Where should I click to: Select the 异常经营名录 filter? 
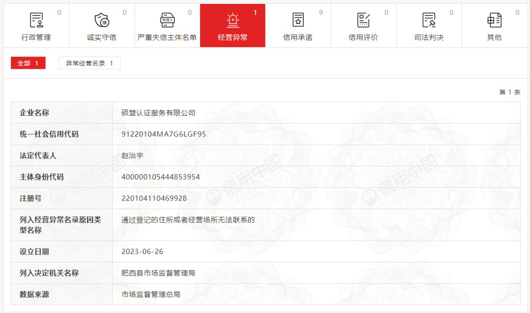(x=90, y=63)
